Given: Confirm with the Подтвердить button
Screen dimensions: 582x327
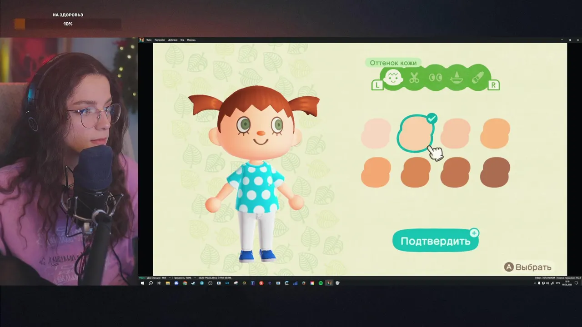Looking at the screenshot, I should (435, 240).
